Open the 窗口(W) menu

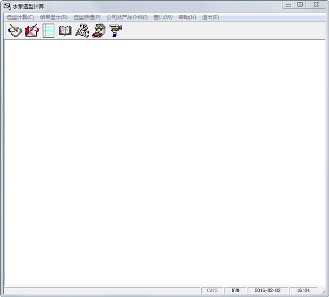(163, 18)
